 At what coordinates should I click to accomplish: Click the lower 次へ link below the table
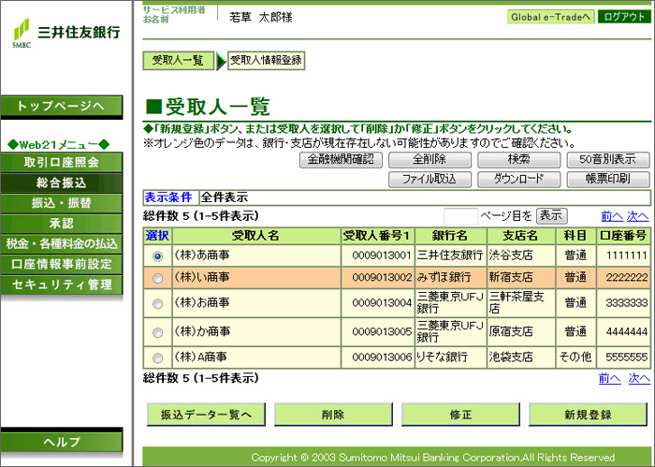[x=639, y=379]
